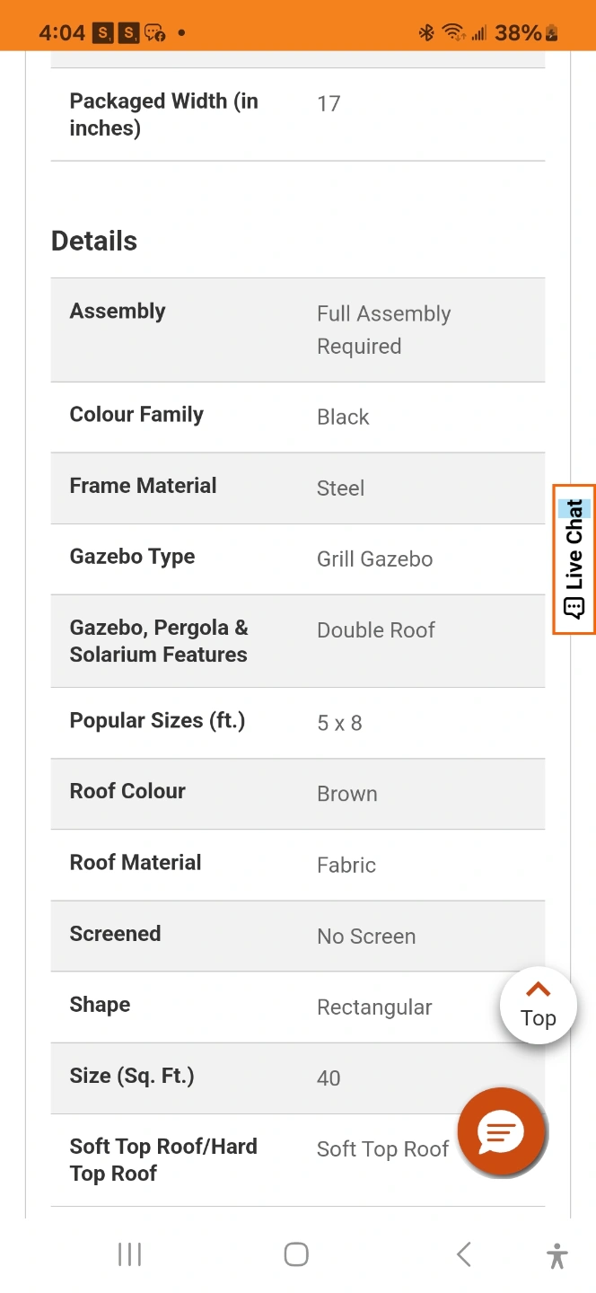
Task: Select the Frame Material Steel row
Action: (298, 488)
